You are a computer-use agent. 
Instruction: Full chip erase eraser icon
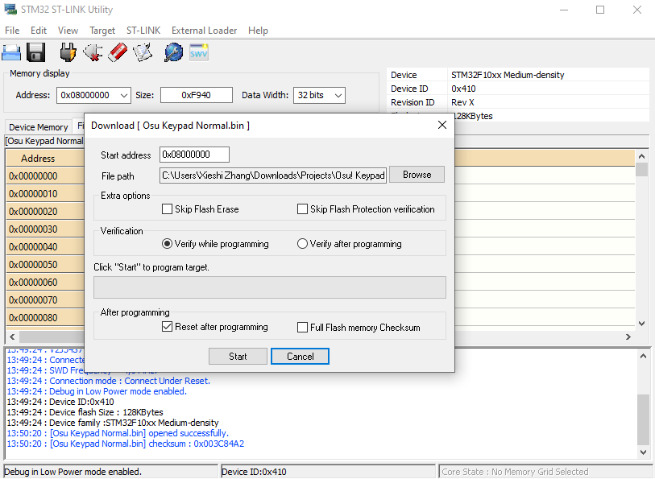[118, 52]
